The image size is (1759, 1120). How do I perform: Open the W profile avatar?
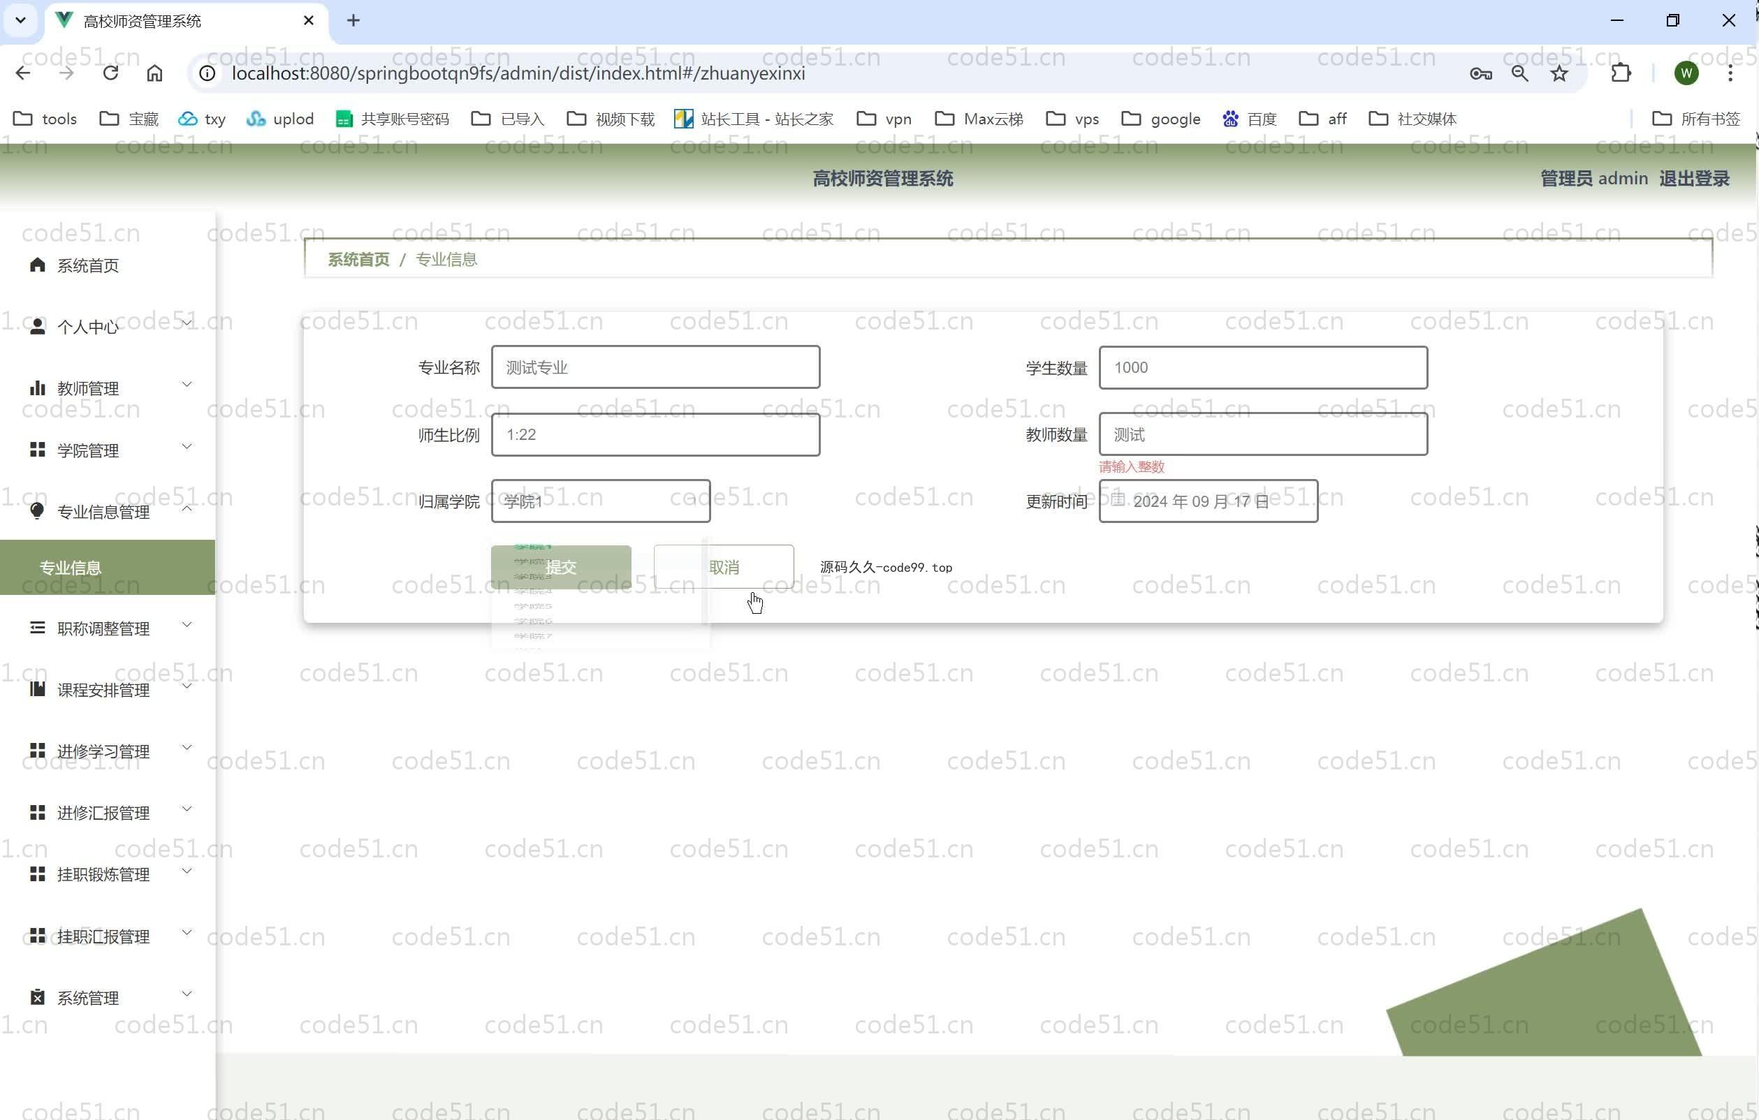1686,73
